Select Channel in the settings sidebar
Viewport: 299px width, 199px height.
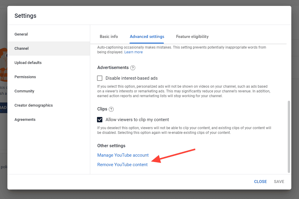22,48
